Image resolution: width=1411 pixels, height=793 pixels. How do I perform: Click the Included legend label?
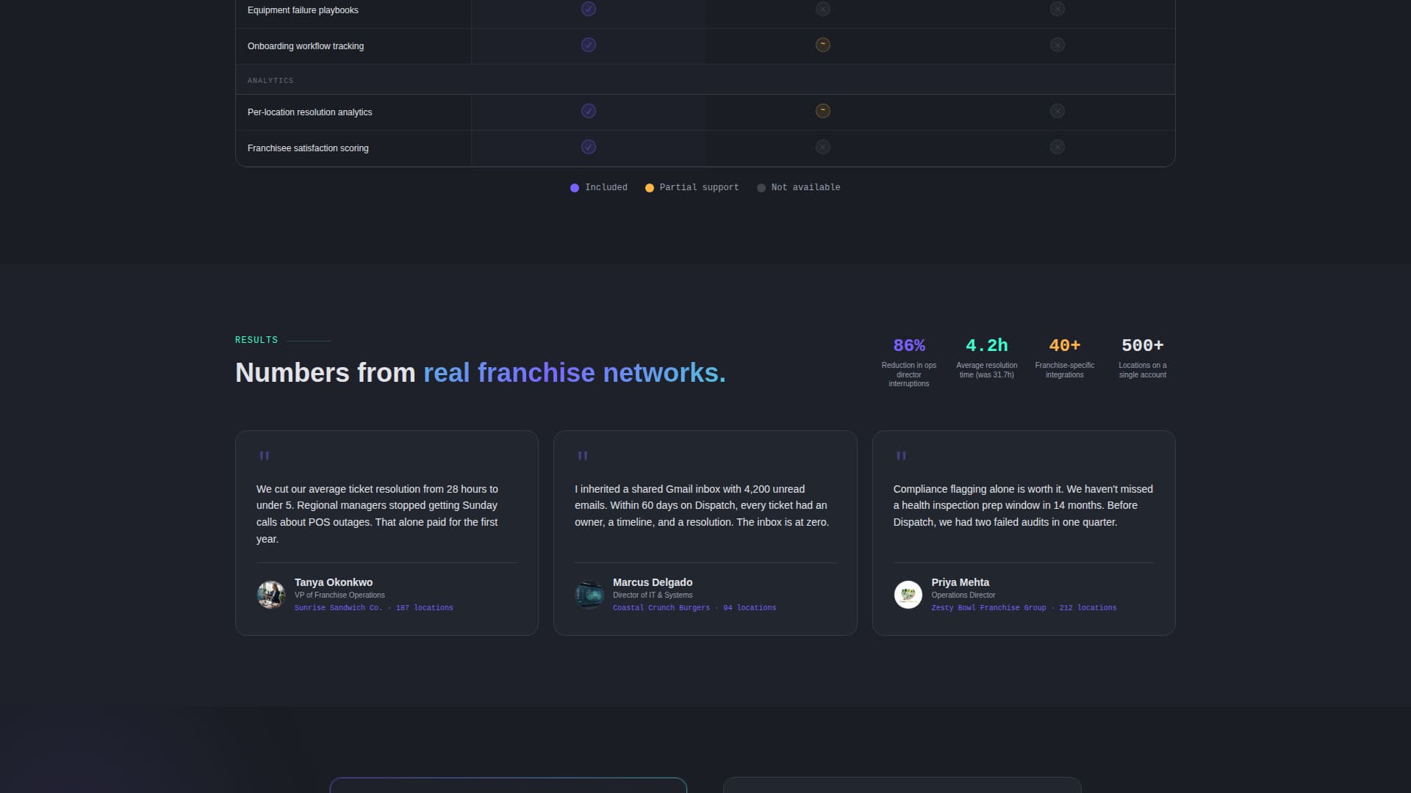pyautogui.click(x=606, y=188)
